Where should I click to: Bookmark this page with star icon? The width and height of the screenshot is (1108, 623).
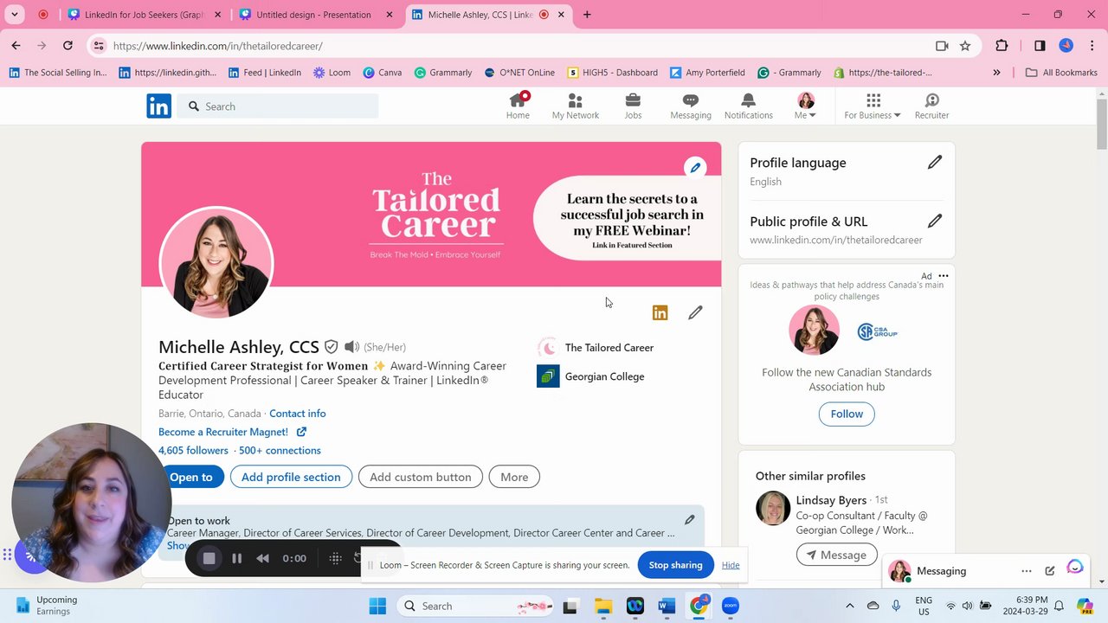coord(965,46)
